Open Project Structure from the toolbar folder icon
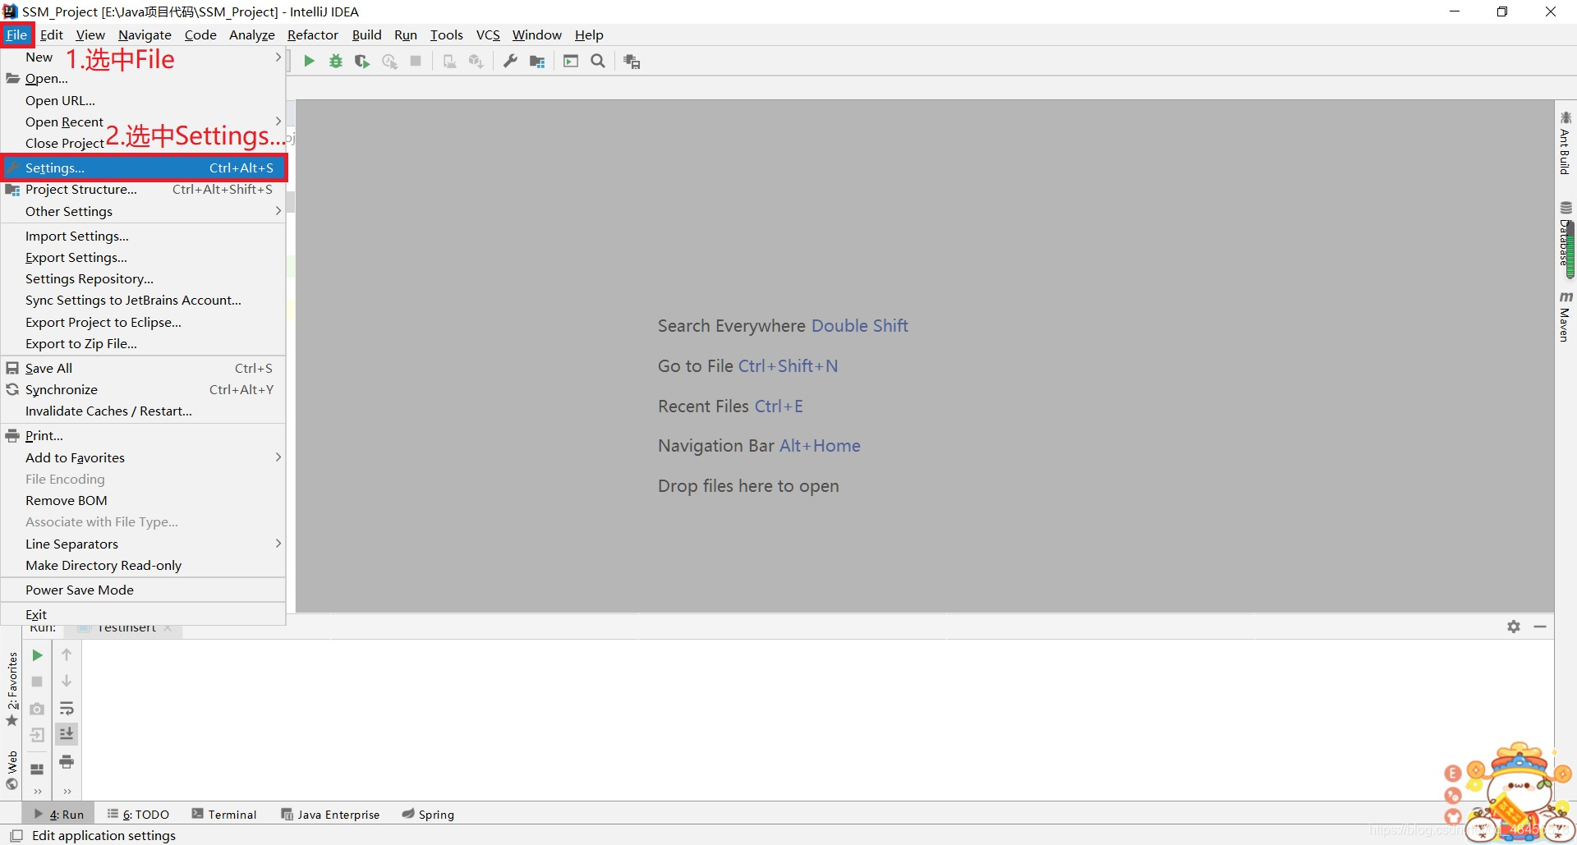Viewport: 1577px width, 845px height. pos(537,62)
